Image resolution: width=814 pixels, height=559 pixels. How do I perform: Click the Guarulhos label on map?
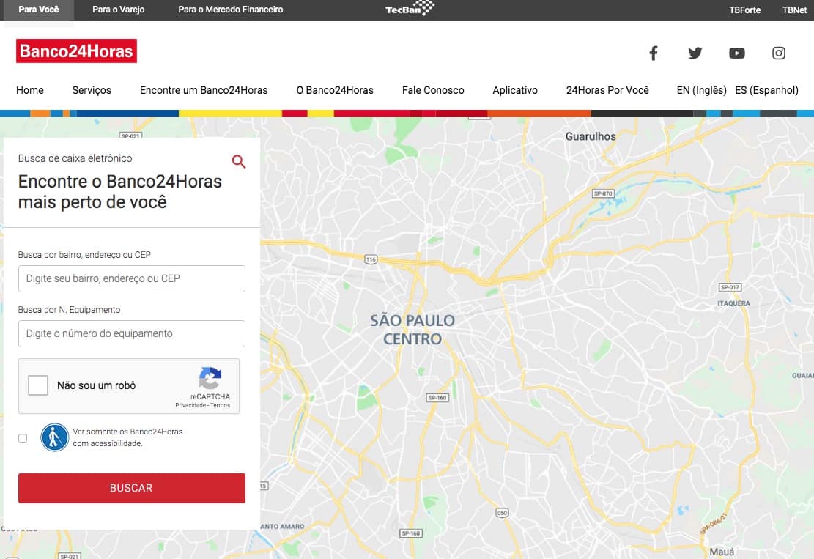pyautogui.click(x=591, y=136)
